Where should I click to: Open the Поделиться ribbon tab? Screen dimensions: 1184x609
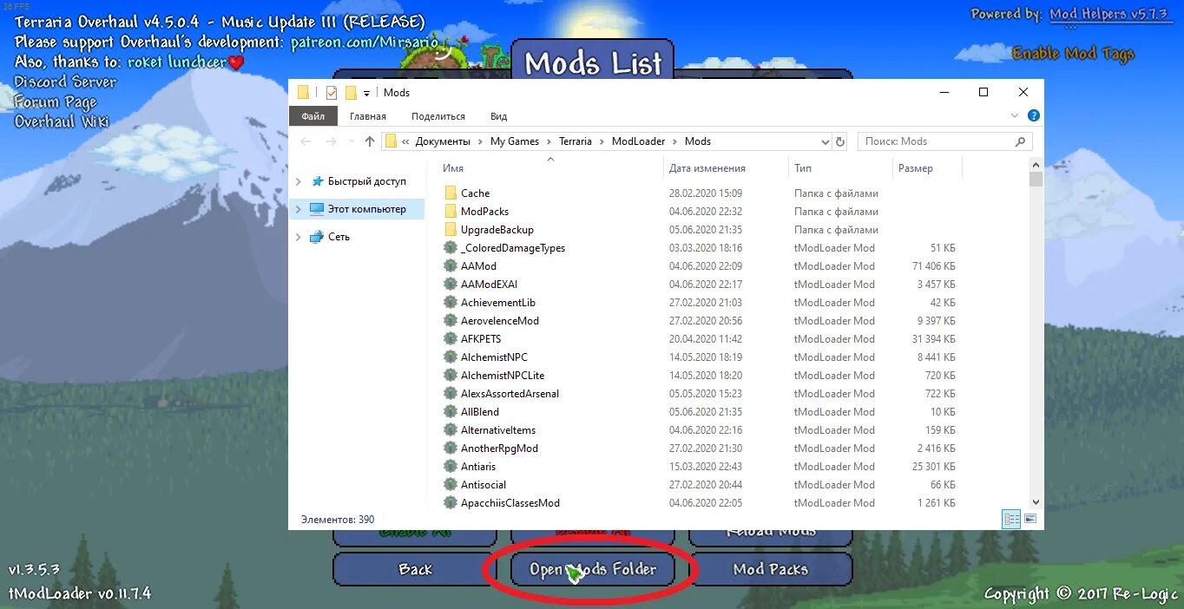[x=438, y=116]
